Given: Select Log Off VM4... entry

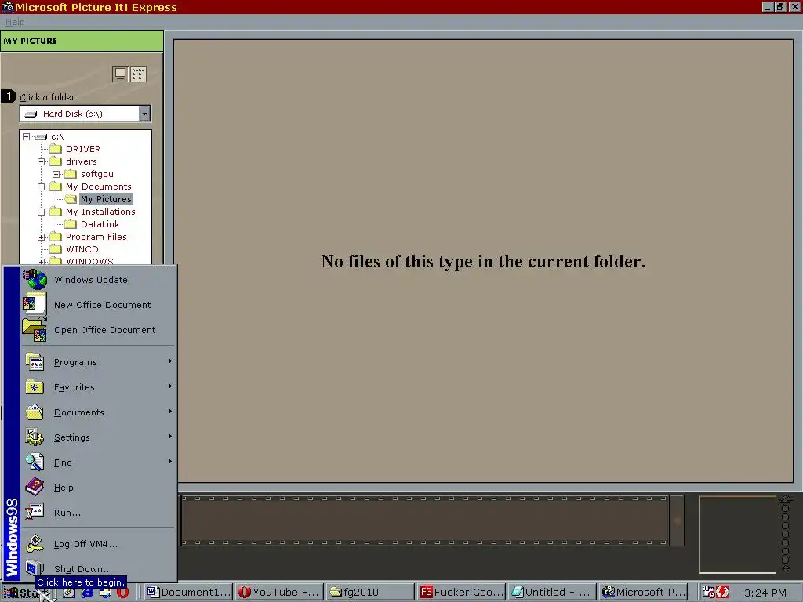Looking at the screenshot, I should 98,544.
